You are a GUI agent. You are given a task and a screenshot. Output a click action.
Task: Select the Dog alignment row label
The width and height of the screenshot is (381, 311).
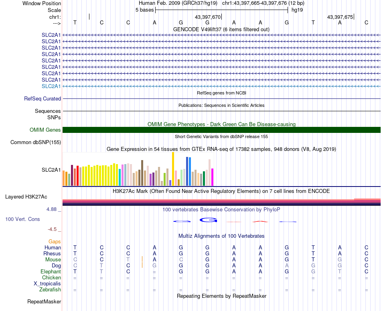tap(57, 266)
